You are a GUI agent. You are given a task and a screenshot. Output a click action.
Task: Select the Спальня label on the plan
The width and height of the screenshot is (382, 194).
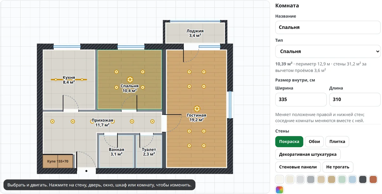click(129, 88)
